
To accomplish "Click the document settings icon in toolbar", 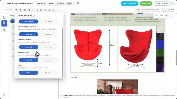I will tap(41, 10).
